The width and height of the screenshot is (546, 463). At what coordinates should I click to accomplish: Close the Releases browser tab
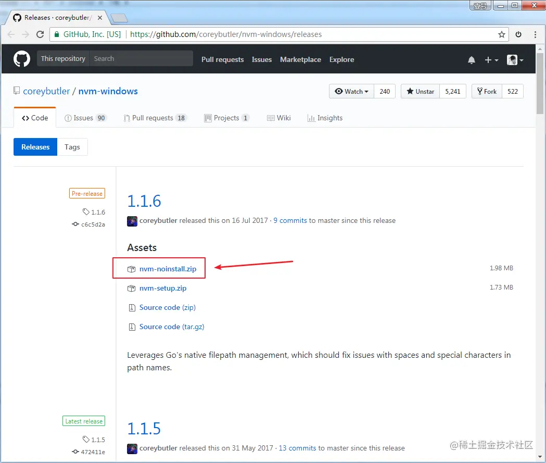100,18
